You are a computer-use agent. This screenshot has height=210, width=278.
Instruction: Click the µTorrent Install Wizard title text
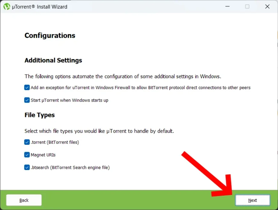pos(40,7)
